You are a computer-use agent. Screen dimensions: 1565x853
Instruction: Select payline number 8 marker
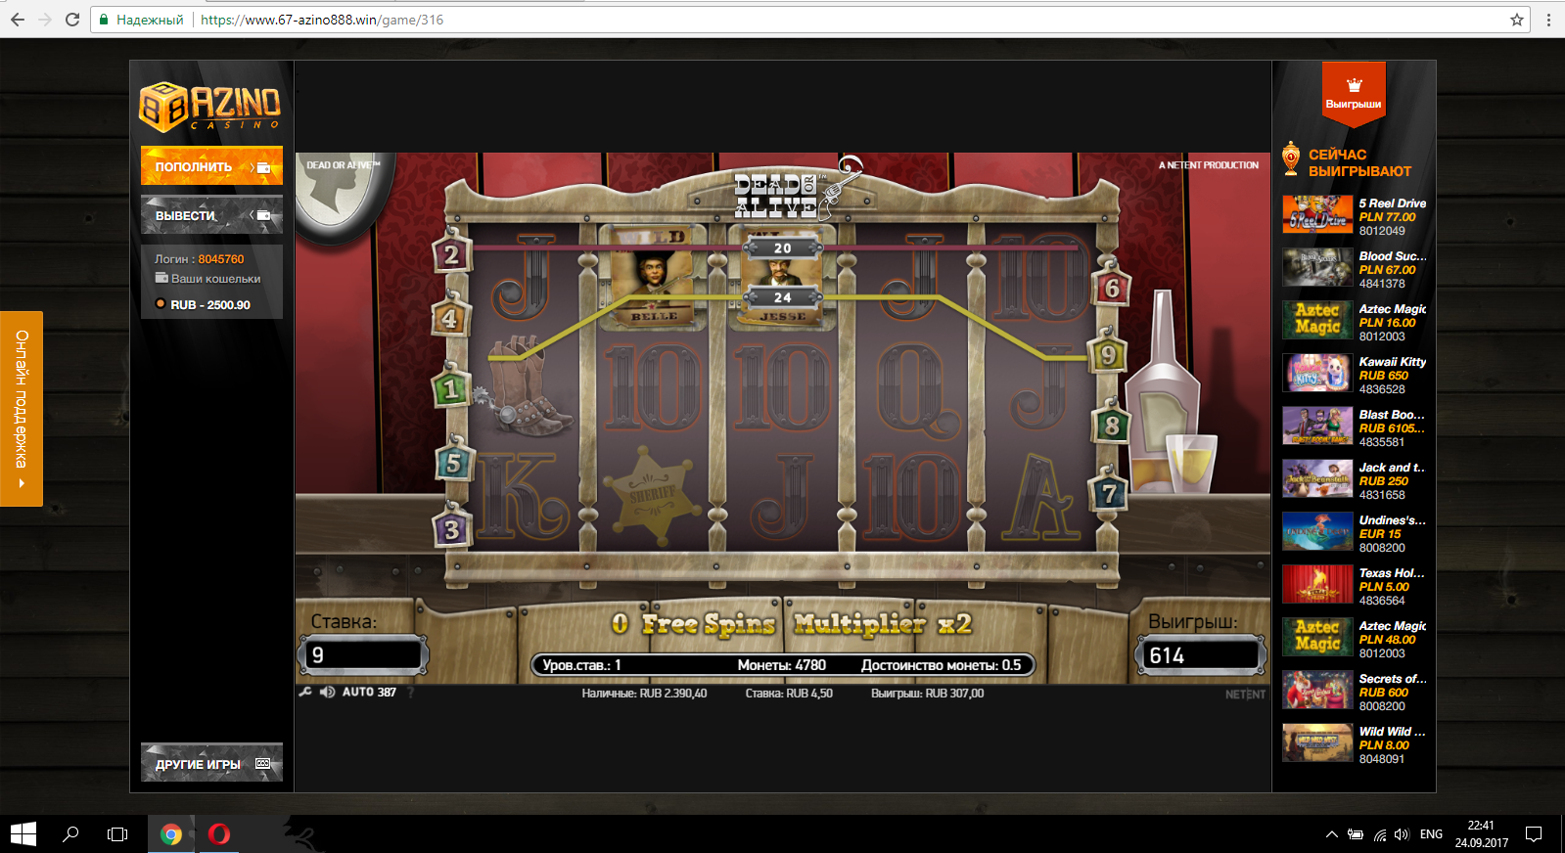click(x=1112, y=426)
